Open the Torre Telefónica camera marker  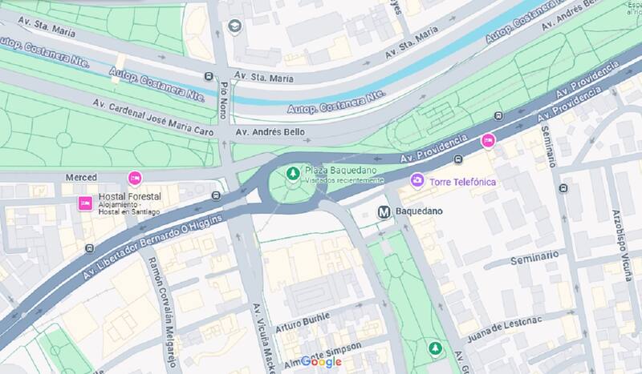click(x=416, y=180)
